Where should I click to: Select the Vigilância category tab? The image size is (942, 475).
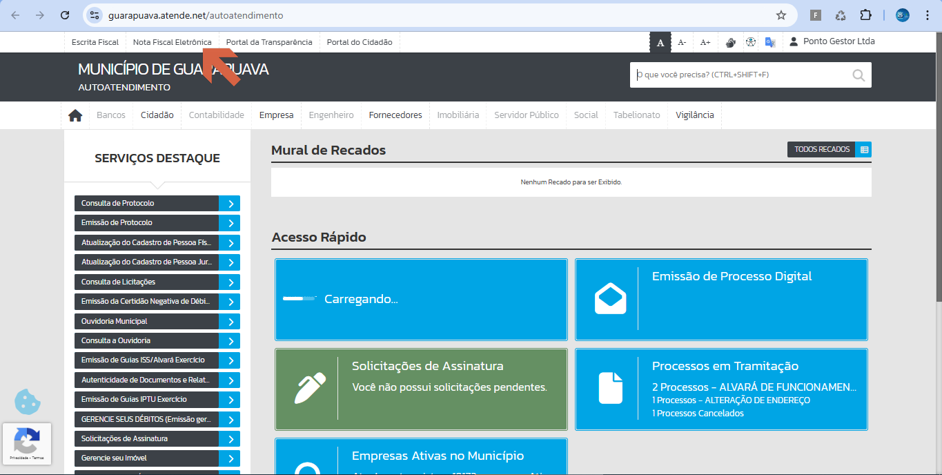(x=695, y=115)
